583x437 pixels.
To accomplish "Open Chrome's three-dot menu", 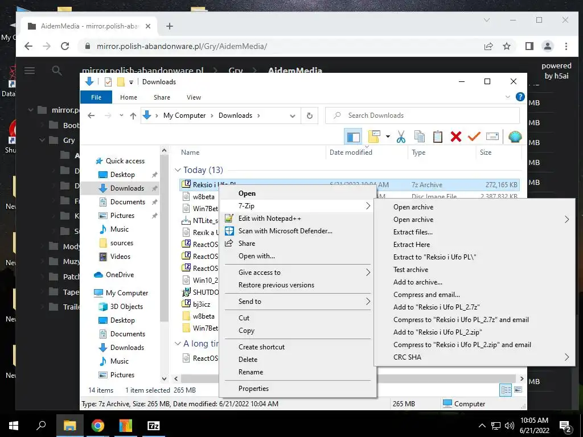I will (x=566, y=47).
